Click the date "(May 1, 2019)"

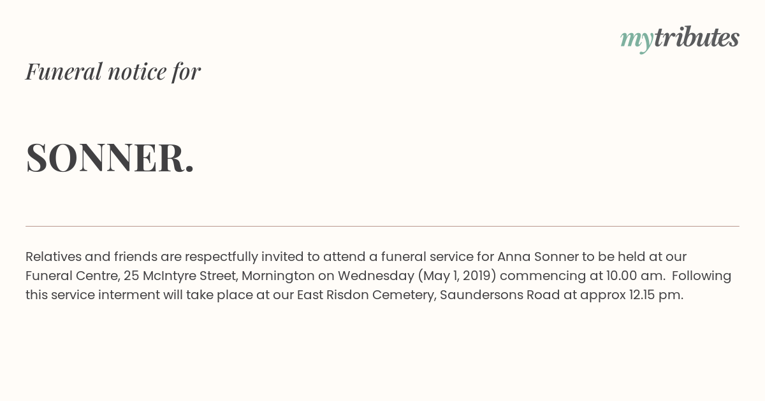point(456,276)
